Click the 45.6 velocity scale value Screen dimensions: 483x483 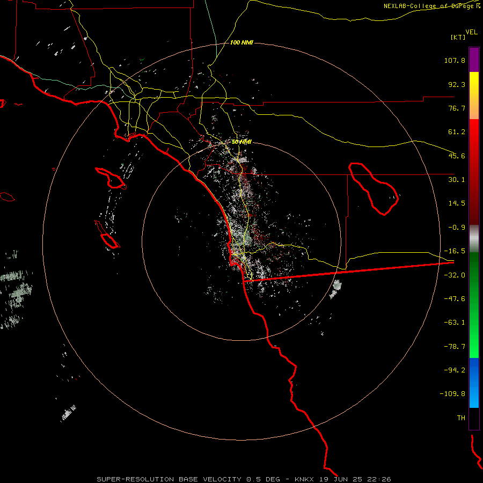[x=457, y=156]
